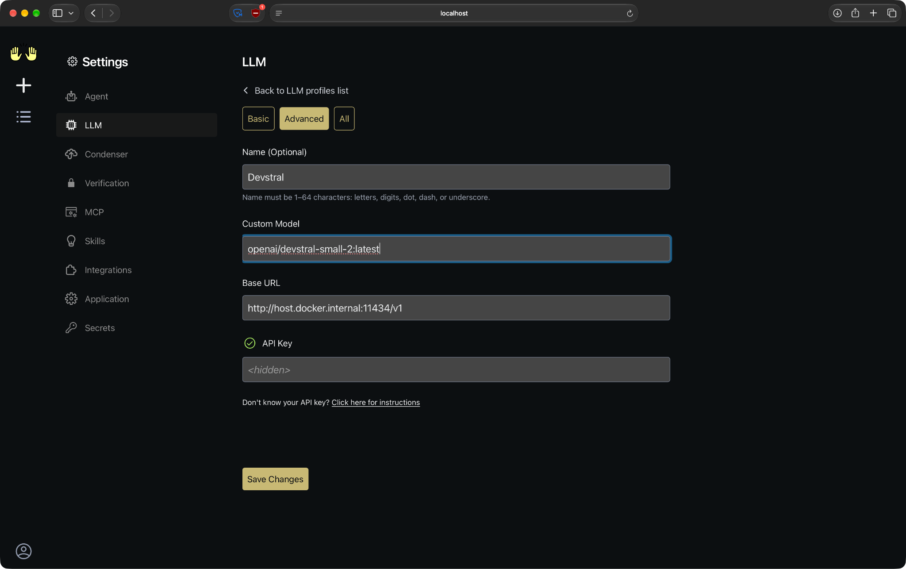Click the LLM chip icon

pos(71,125)
